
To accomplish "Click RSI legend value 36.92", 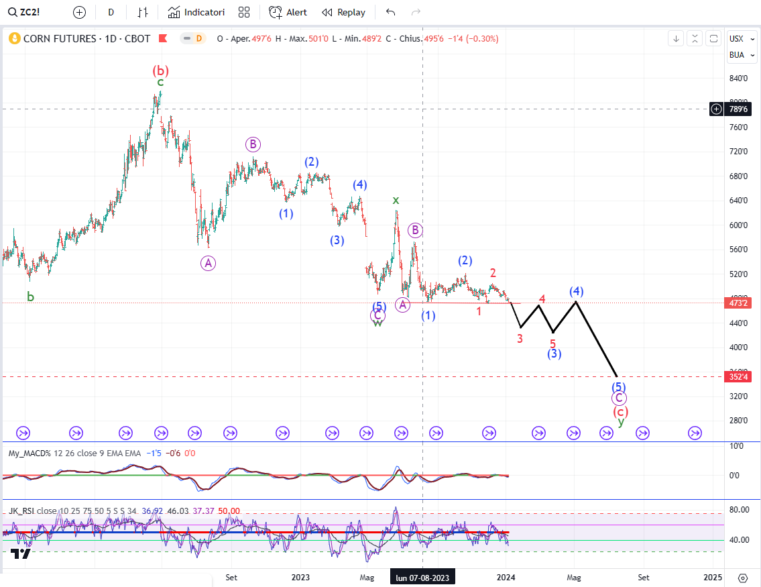I will coord(152,511).
